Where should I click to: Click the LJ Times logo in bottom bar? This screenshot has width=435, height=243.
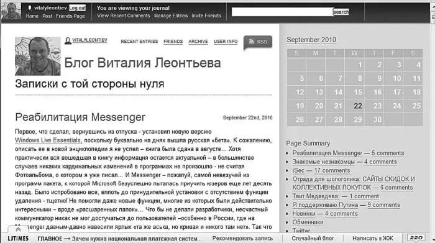pos(18,238)
